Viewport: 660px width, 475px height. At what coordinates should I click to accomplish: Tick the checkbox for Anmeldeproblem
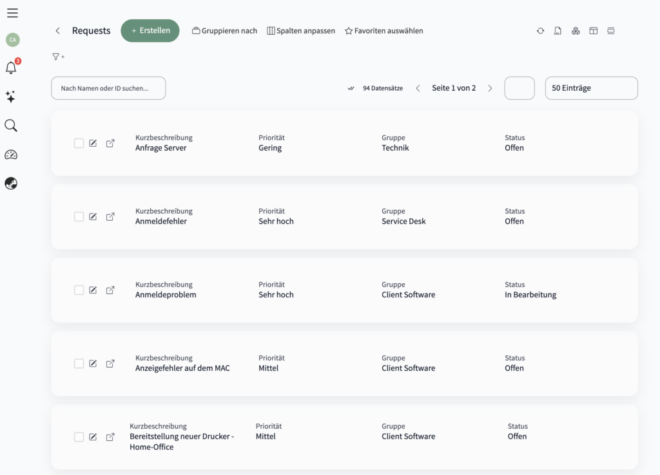coord(79,290)
